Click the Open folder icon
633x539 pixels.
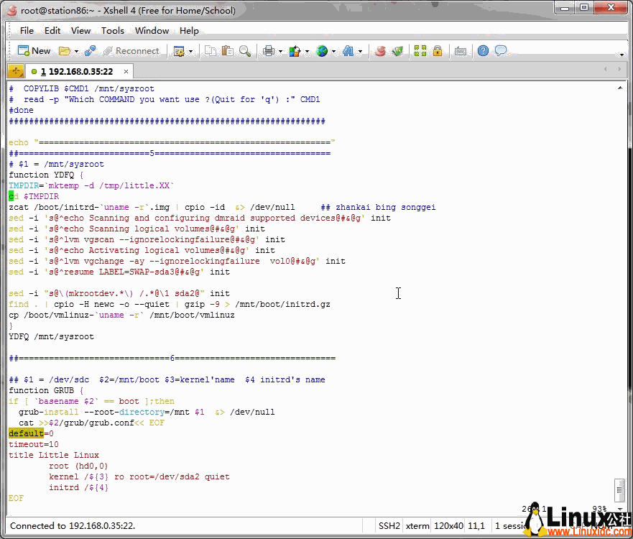64,51
